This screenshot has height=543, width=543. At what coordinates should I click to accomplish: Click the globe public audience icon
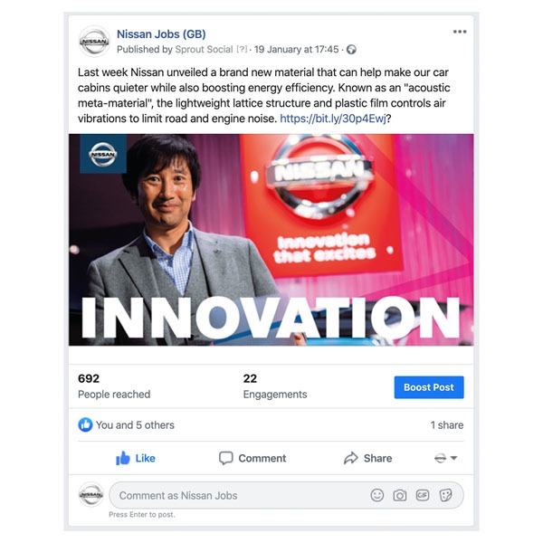coord(351,50)
